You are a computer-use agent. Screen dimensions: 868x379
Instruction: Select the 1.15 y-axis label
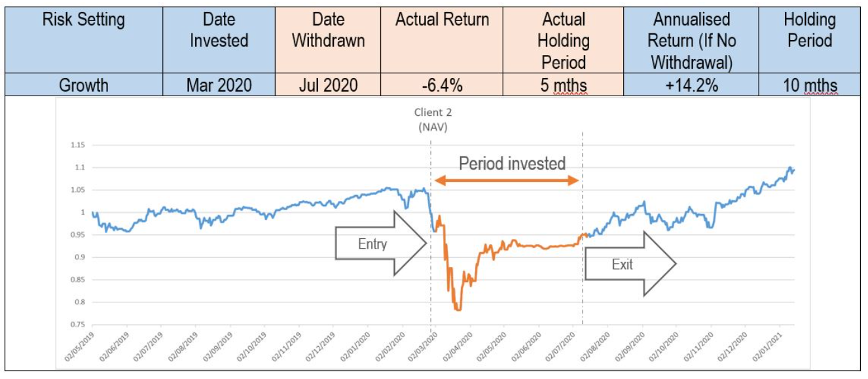[77, 145]
